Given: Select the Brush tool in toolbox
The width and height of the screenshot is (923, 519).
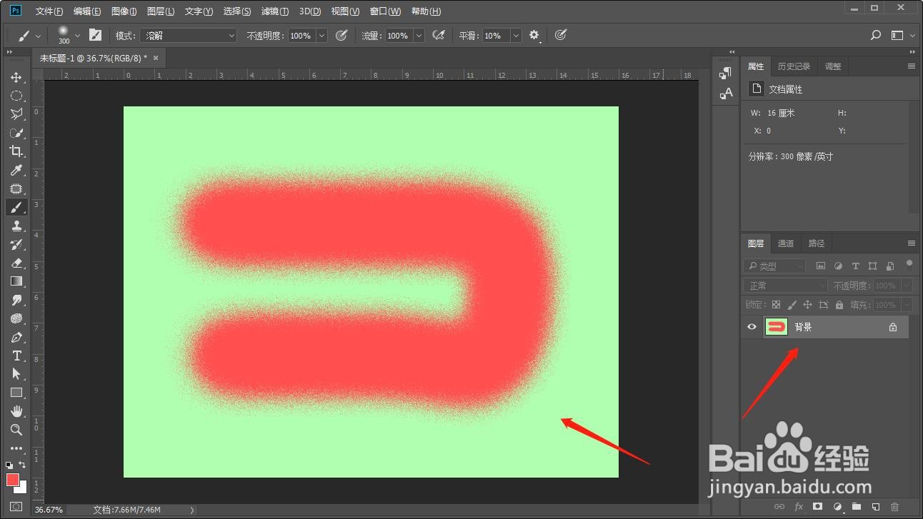Looking at the screenshot, I should [16, 207].
